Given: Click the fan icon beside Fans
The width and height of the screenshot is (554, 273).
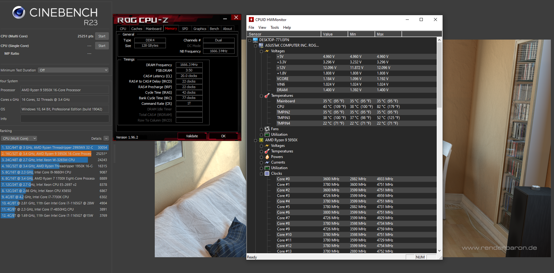Looking at the screenshot, I should tap(267, 129).
